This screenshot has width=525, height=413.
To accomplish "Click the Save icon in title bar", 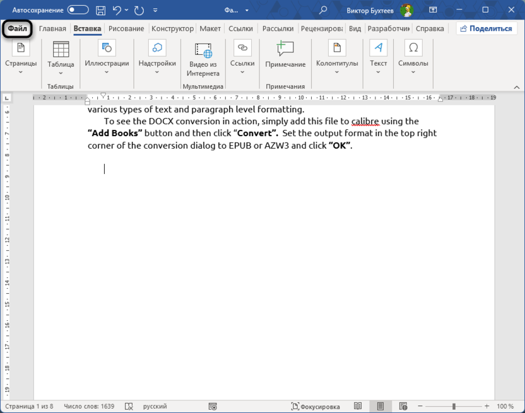I will click(x=101, y=10).
